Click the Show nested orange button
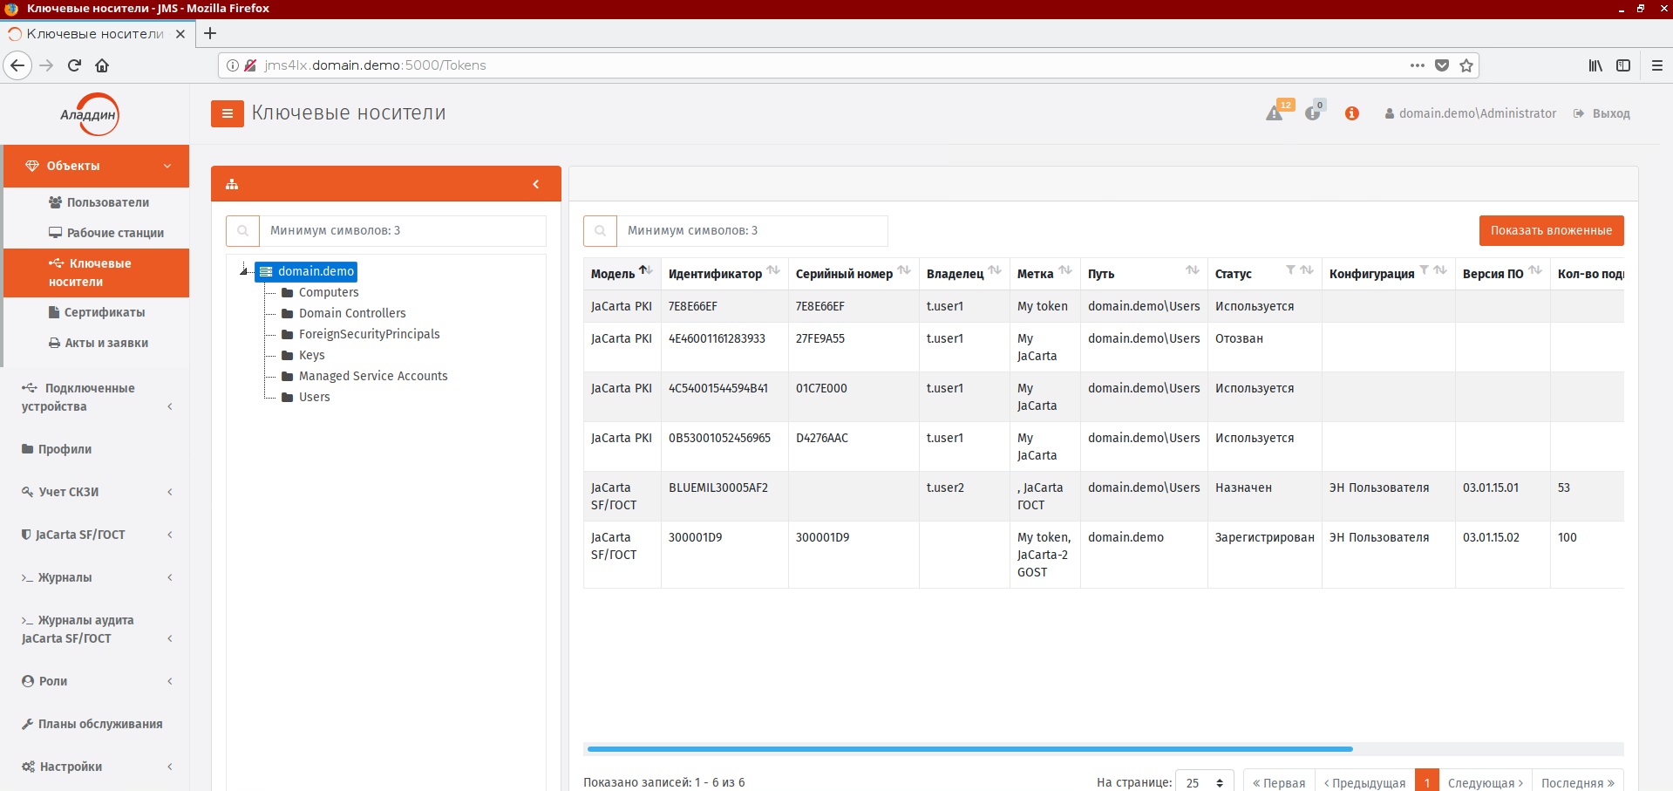The height and width of the screenshot is (791, 1673). click(x=1551, y=230)
